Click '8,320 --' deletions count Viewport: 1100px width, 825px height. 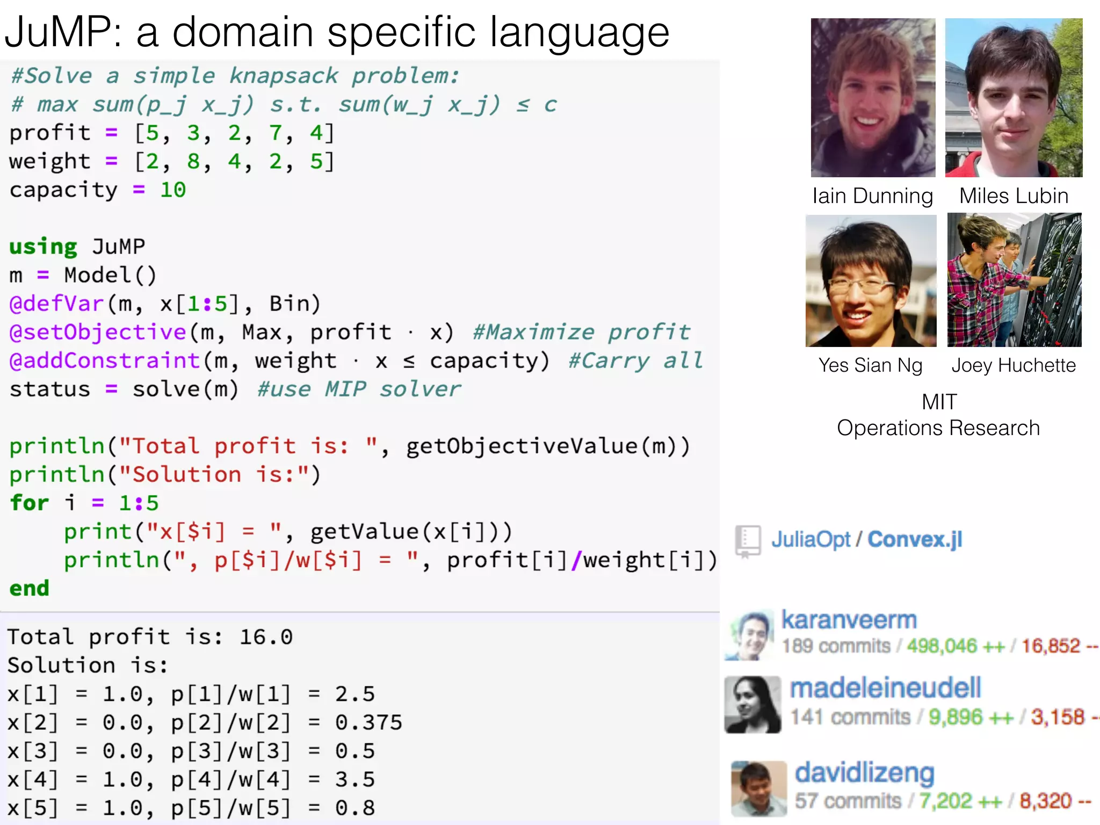[1055, 801]
